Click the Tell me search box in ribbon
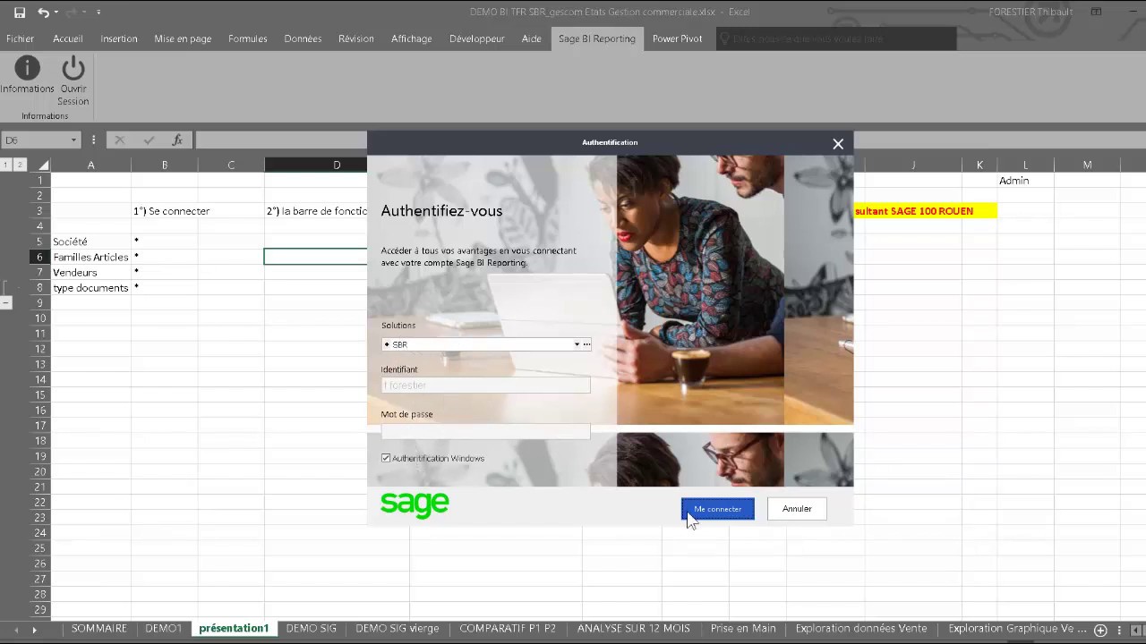This screenshot has height=644, width=1146. [836, 38]
